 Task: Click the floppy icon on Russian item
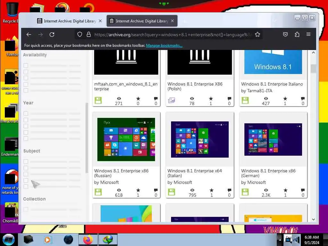point(98,192)
